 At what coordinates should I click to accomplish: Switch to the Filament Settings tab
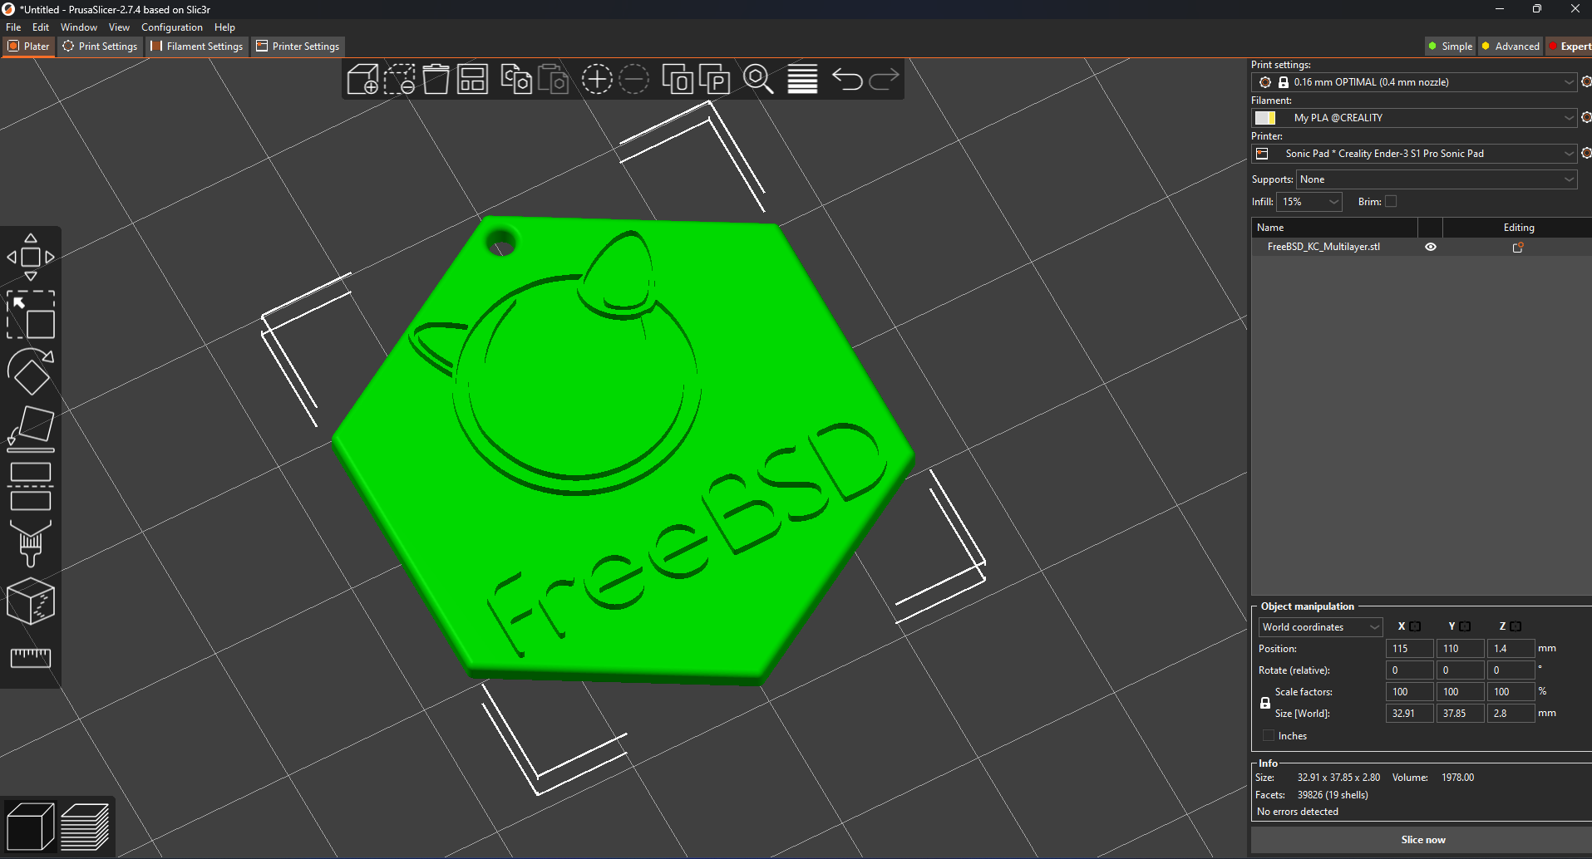tap(197, 47)
